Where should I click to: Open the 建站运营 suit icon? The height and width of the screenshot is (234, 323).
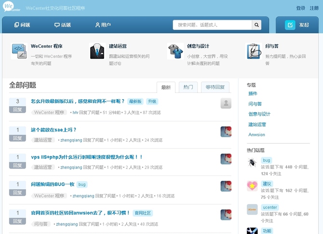[x=97, y=51]
